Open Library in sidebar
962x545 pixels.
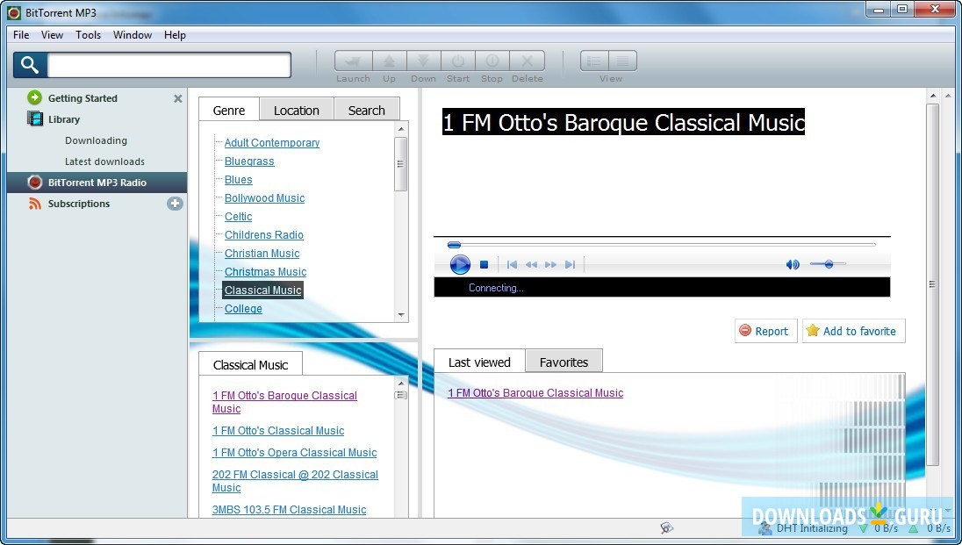pyautogui.click(x=64, y=119)
